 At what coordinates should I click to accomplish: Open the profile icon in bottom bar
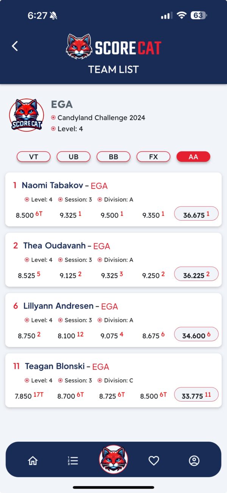click(194, 460)
